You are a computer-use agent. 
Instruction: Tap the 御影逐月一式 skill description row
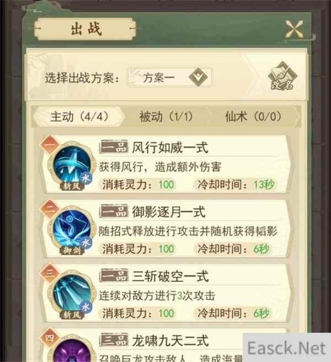tap(188, 231)
